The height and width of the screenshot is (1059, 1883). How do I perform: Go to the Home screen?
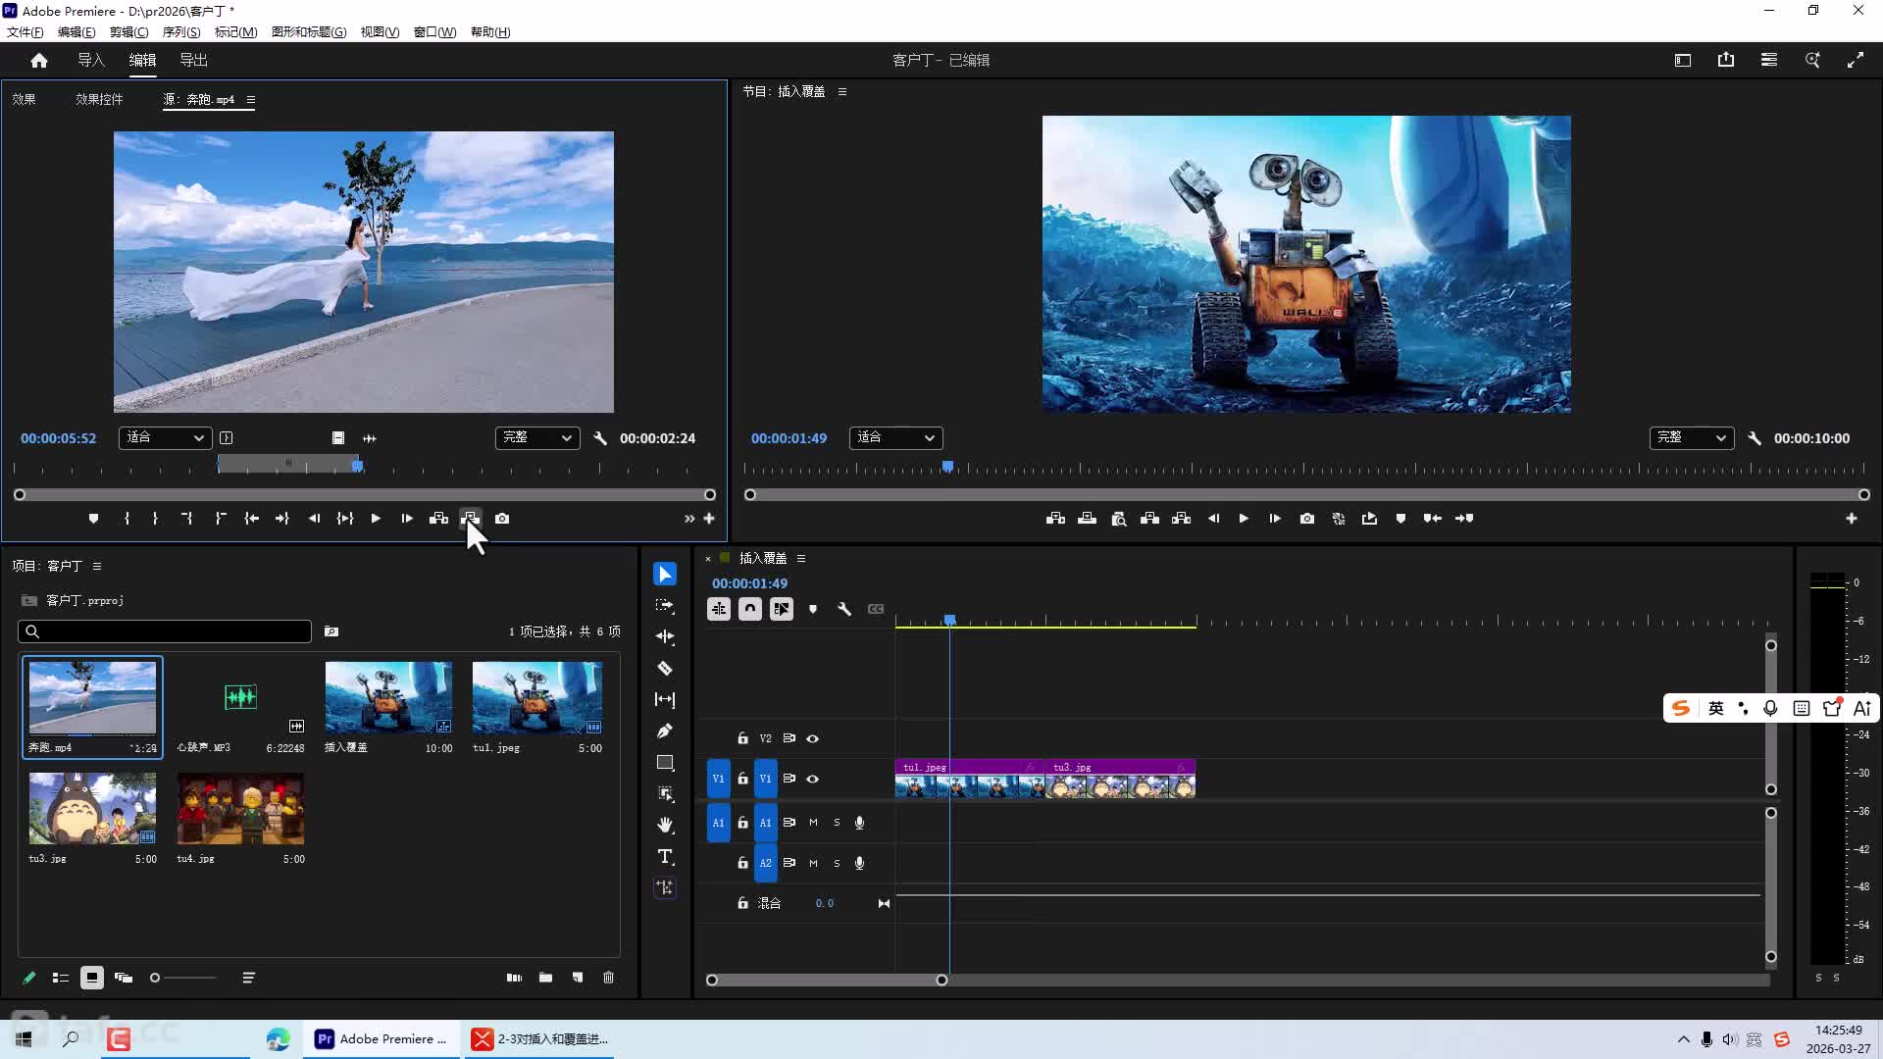pos(39,61)
